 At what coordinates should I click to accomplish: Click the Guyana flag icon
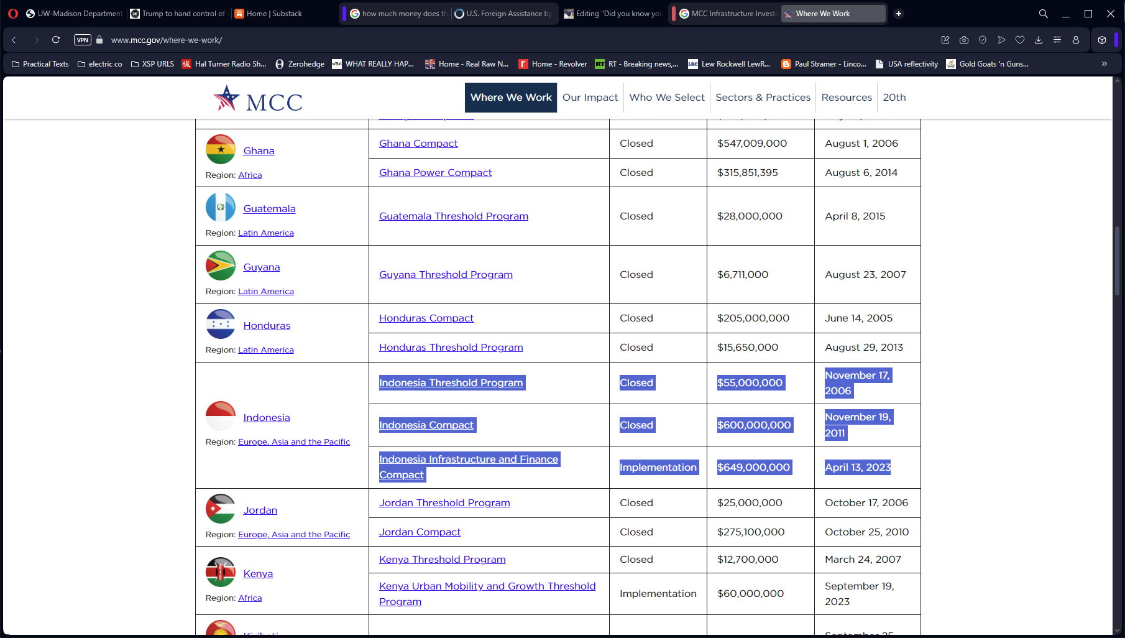pyautogui.click(x=221, y=266)
